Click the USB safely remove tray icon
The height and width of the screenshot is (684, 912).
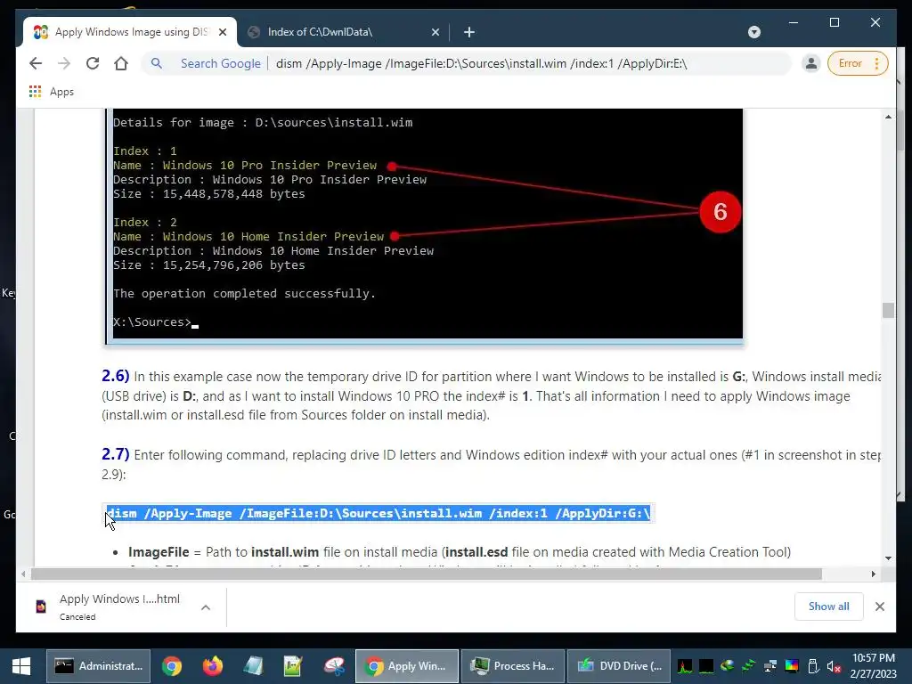(x=813, y=666)
